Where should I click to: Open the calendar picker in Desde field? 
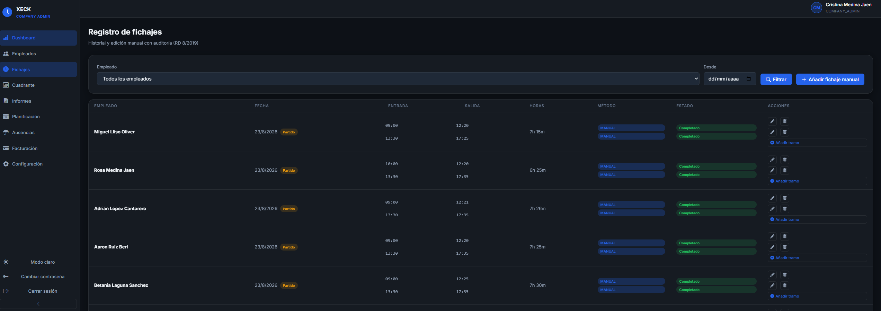[x=749, y=79]
